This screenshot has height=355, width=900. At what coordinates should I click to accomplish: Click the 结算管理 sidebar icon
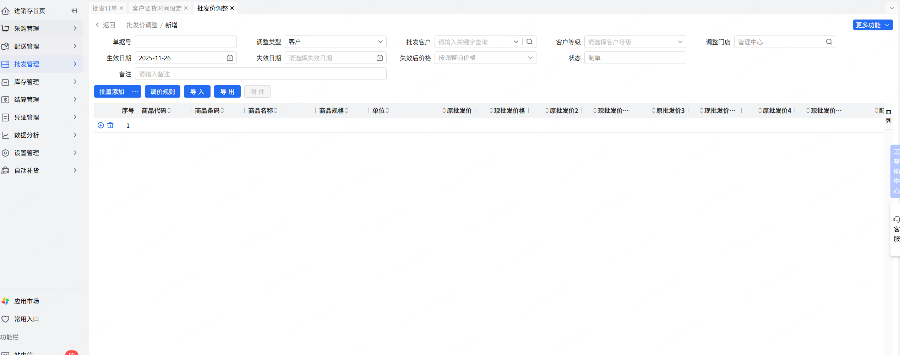click(5, 100)
